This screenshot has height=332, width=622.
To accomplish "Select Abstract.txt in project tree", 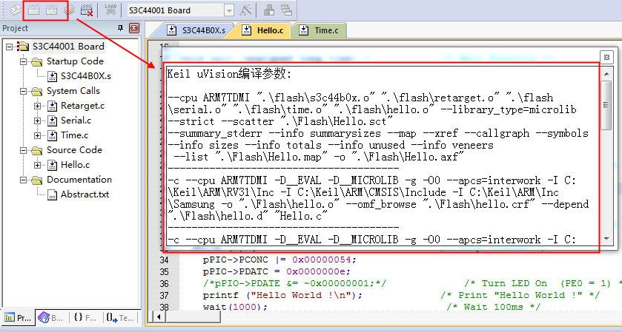I will pyautogui.click(x=85, y=194).
